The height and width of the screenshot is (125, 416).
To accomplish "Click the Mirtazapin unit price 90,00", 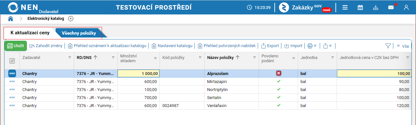I will [404, 81].
